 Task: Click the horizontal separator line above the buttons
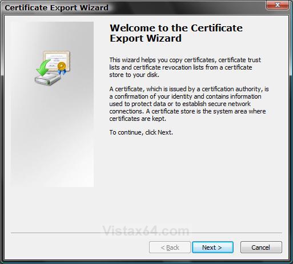click(x=146, y=233)
